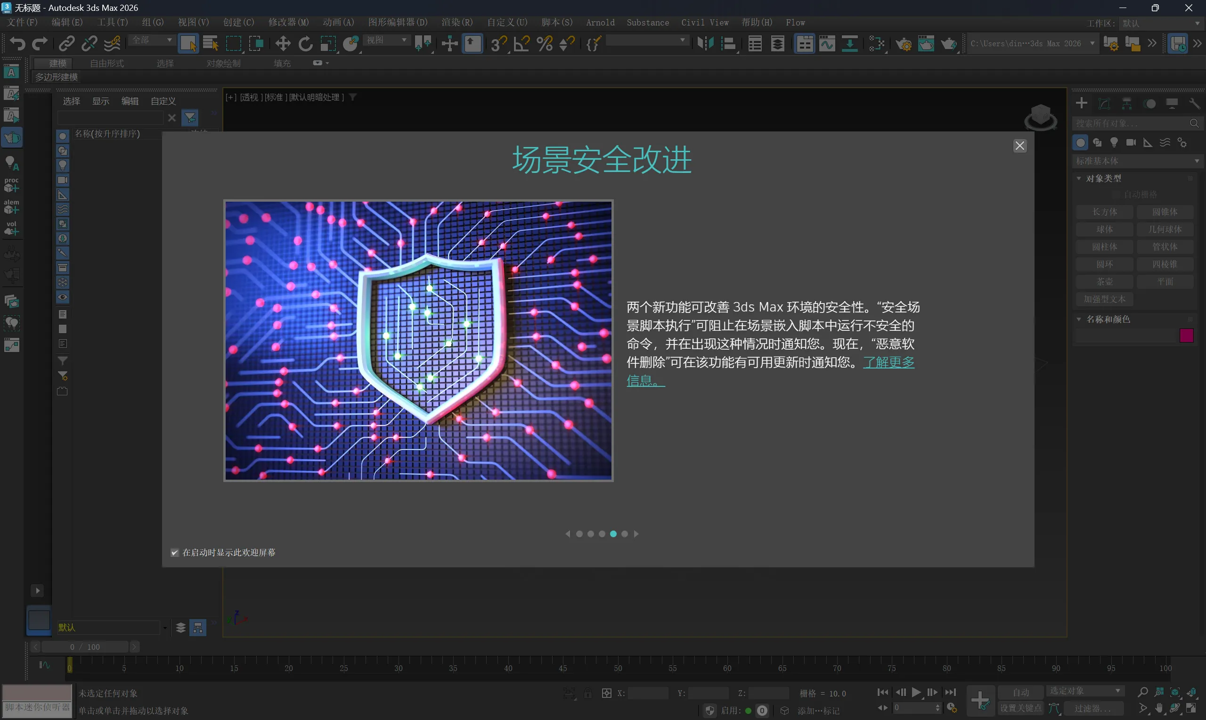Select the Link objects chain icon
The image size is (1206, 720).
66,44
